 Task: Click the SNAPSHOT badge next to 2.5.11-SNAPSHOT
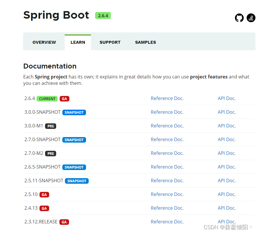coord(77,181)
